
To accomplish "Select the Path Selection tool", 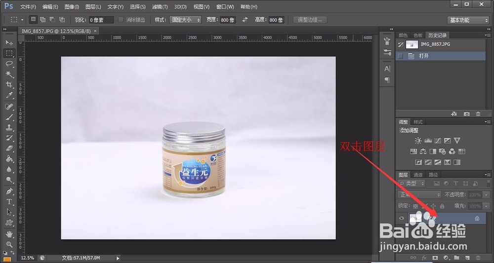I will [x=9, y=212].
